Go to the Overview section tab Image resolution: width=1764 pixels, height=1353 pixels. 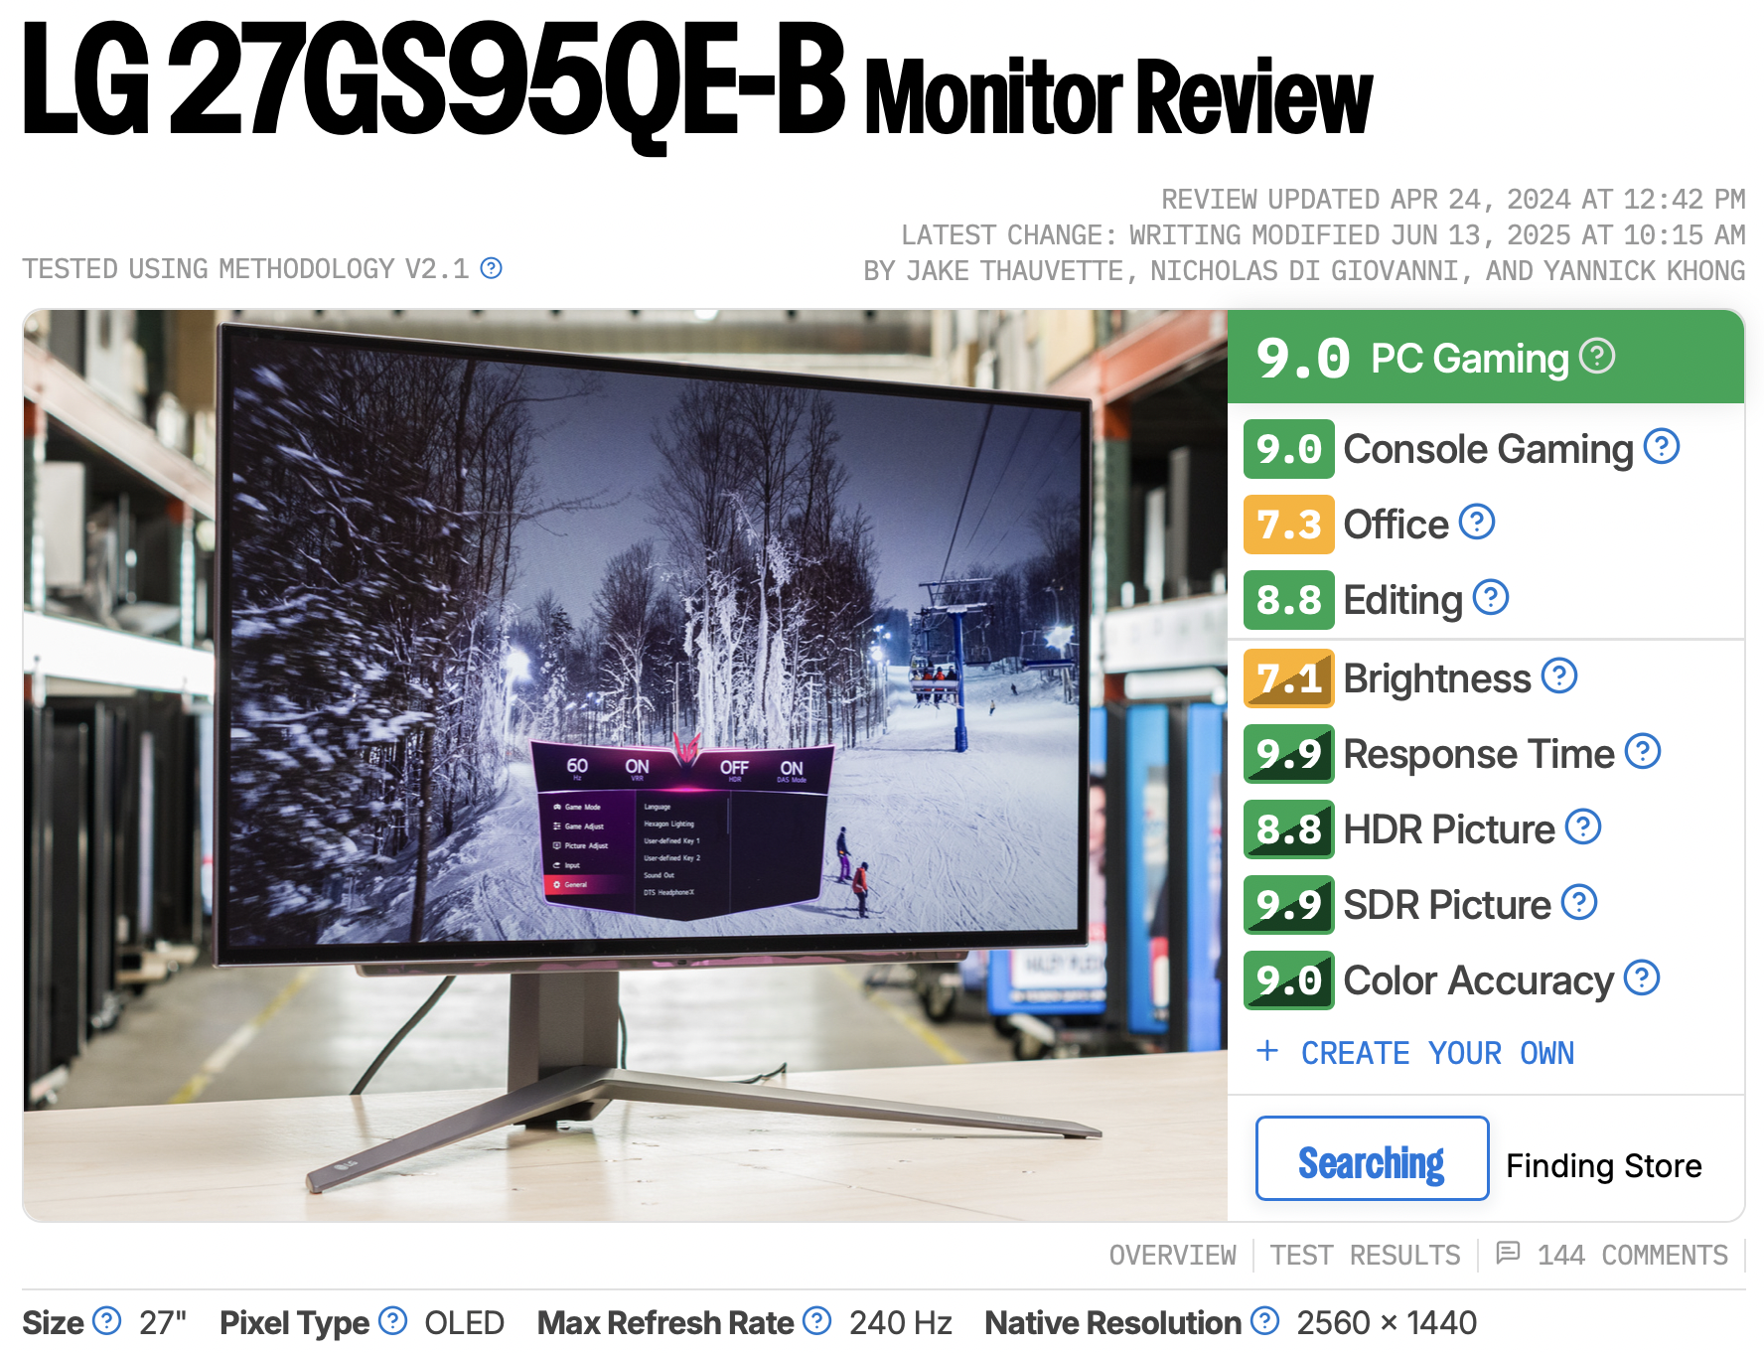1172,1256
